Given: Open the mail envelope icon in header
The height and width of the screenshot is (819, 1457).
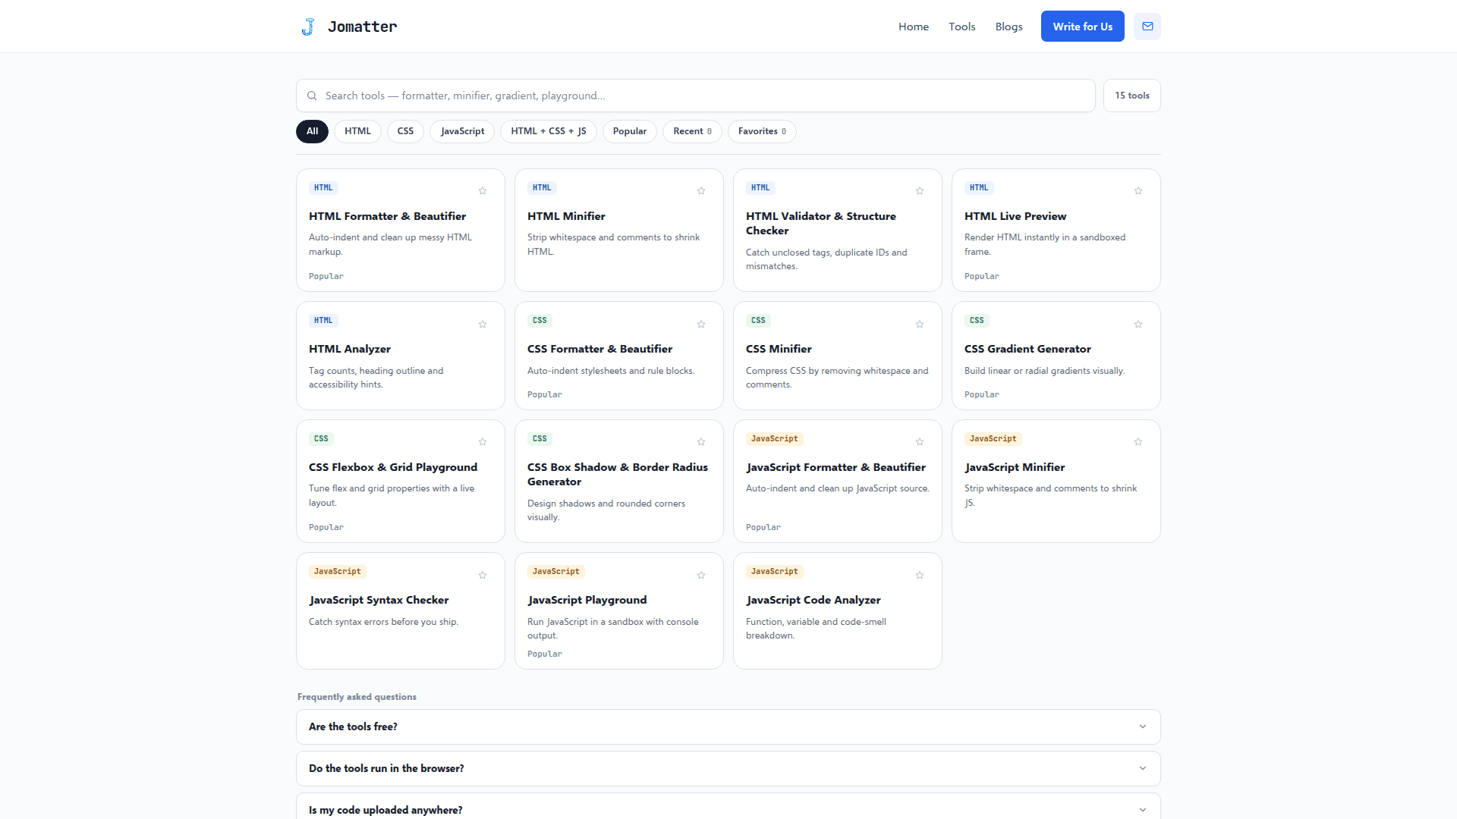Looking at the screenshot, I should coord(1147,27).
